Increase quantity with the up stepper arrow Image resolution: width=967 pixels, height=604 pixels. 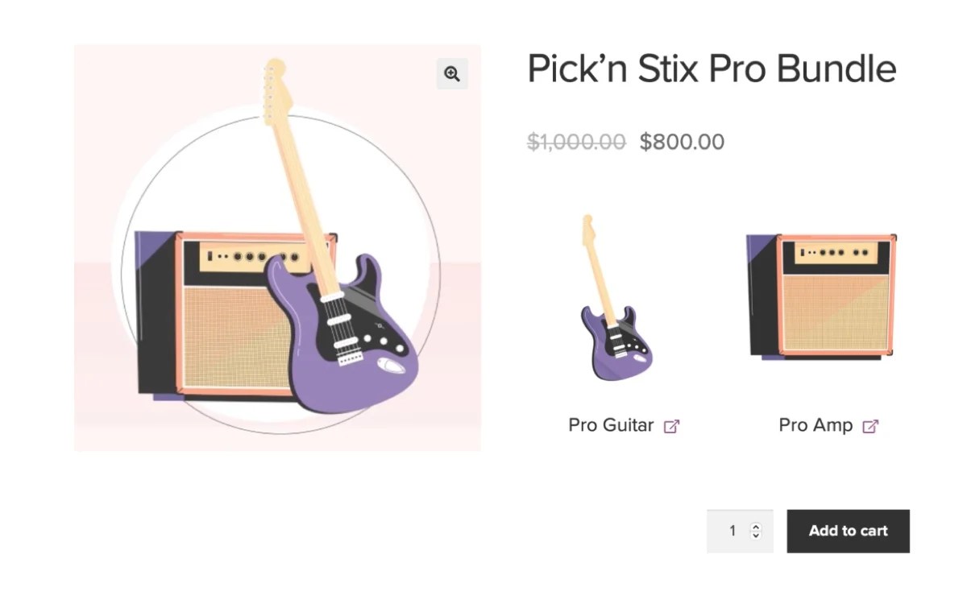click(x=755, y=526)
